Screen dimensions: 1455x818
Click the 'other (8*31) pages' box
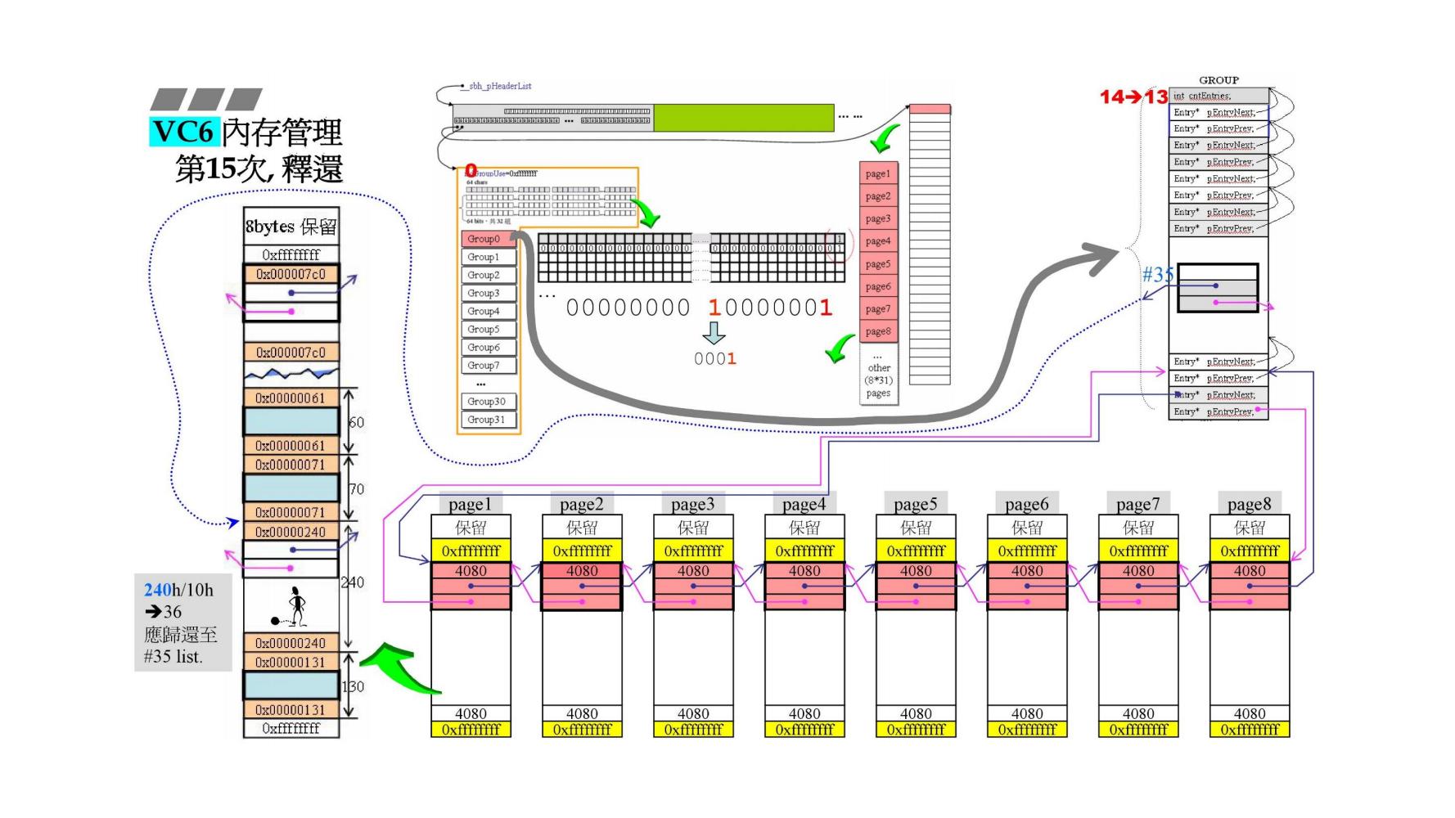pyautogui.click(x=878, y=375)
